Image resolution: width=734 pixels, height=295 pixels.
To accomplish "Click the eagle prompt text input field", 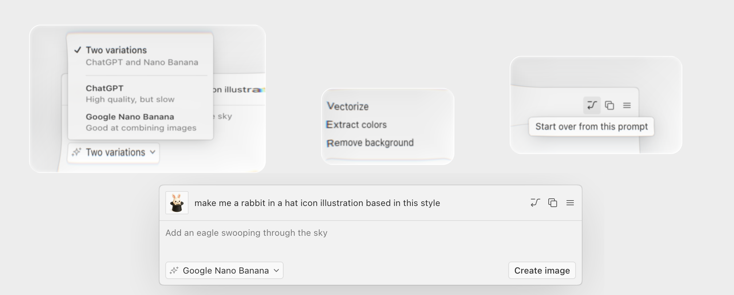I will [x=371, y=240].
